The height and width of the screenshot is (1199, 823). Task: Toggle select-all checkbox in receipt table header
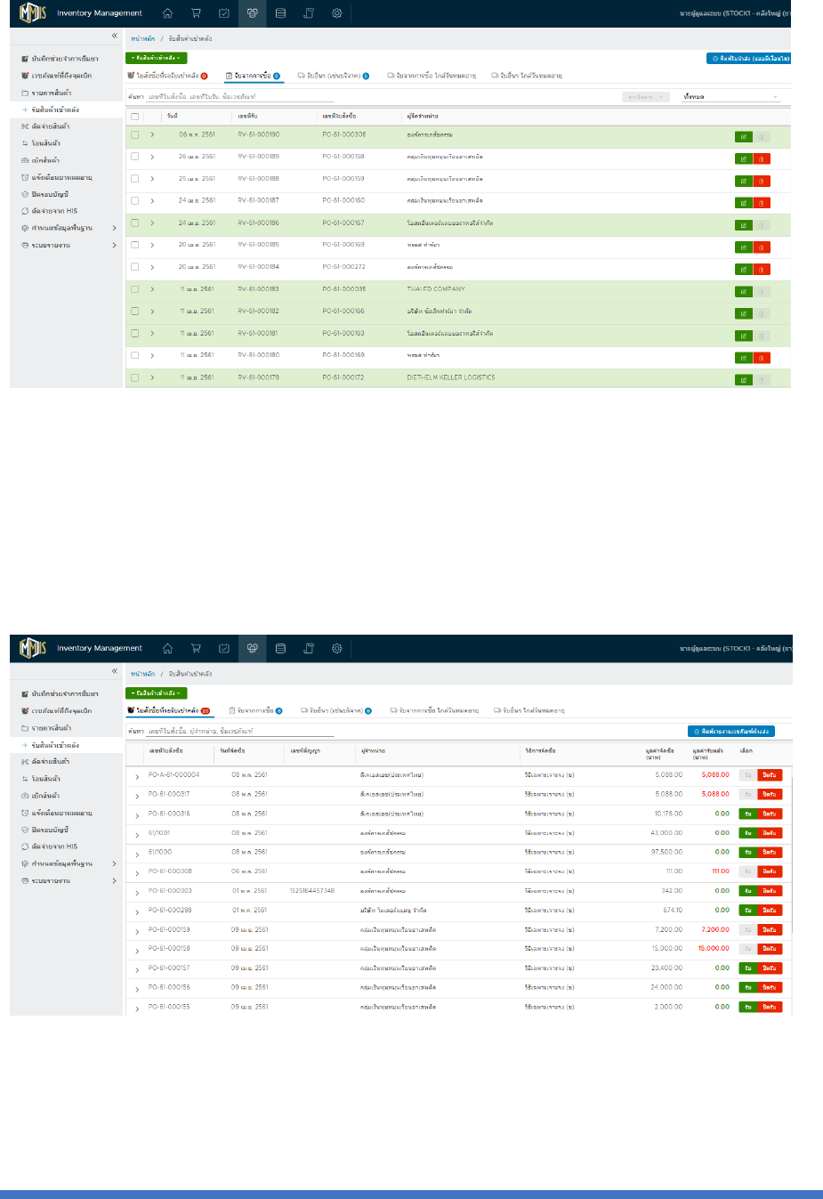(134, 117)
